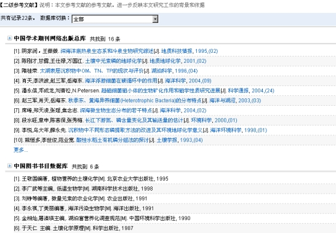Collapse the 中国学术期刊网络出版总库 section icon

[9, 38]
